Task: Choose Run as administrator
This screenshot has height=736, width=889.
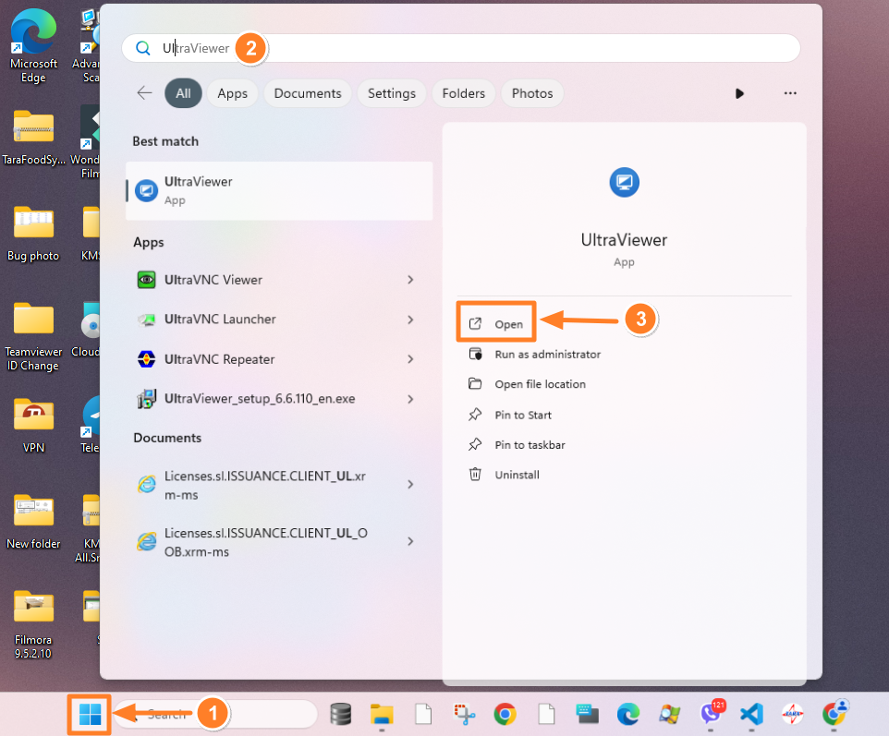Action: pos(535,355)
